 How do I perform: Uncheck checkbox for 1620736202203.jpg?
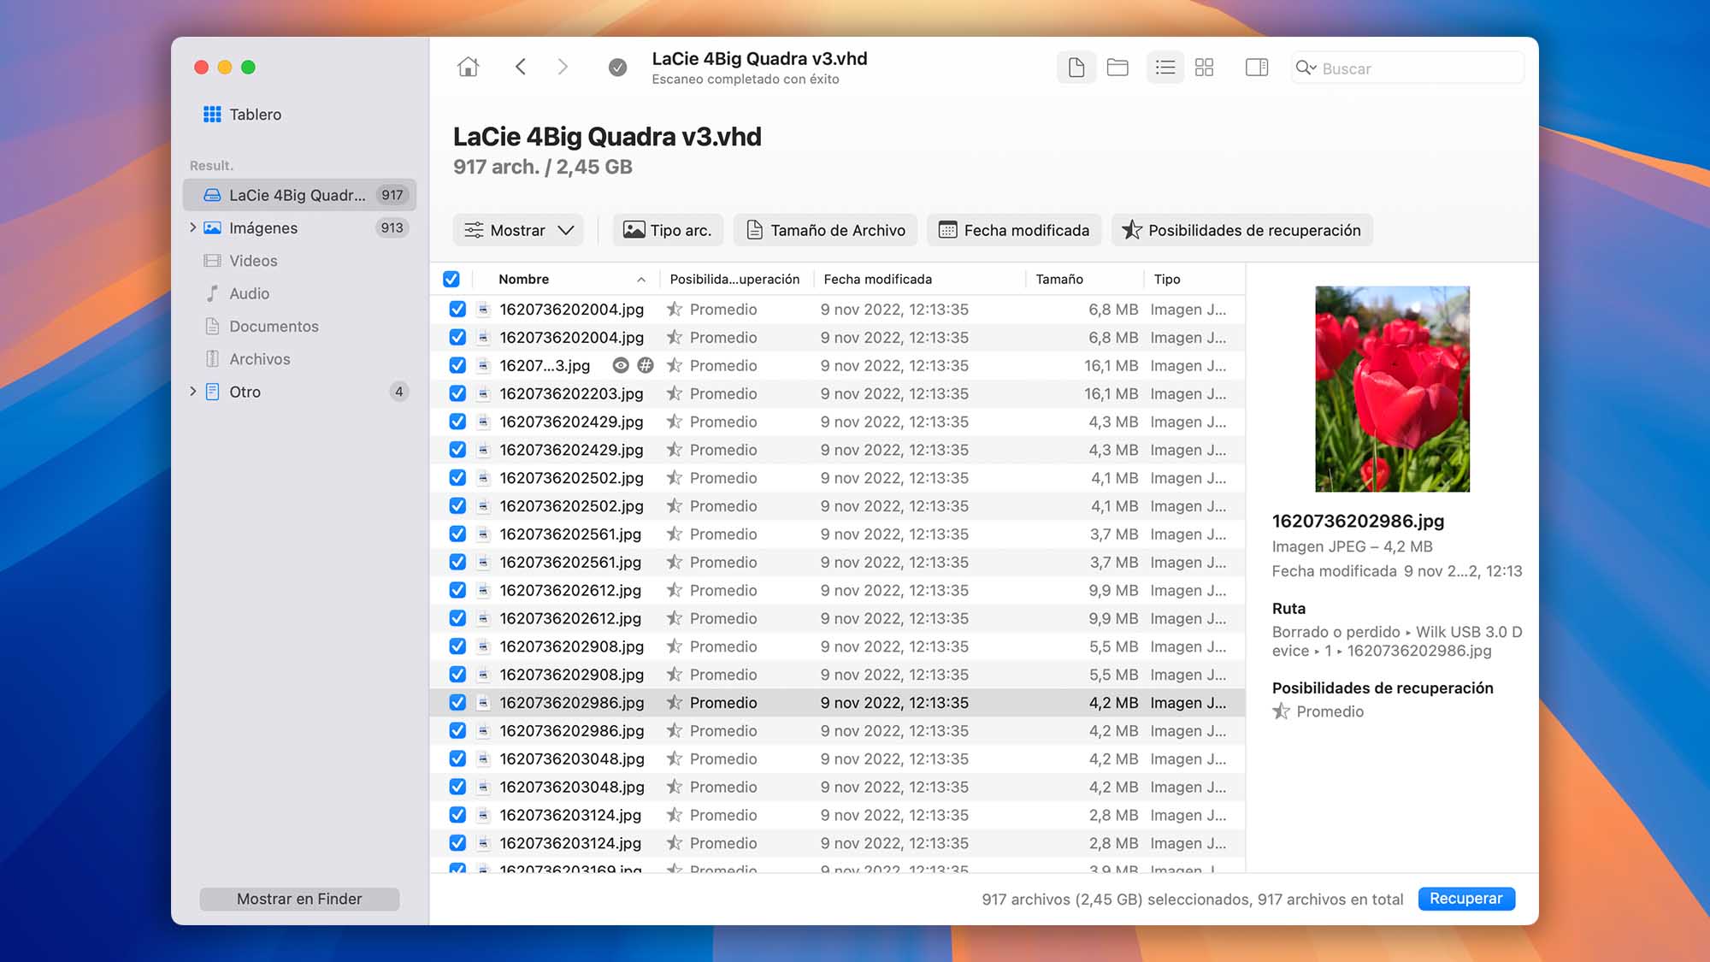(x=457, y=393)
